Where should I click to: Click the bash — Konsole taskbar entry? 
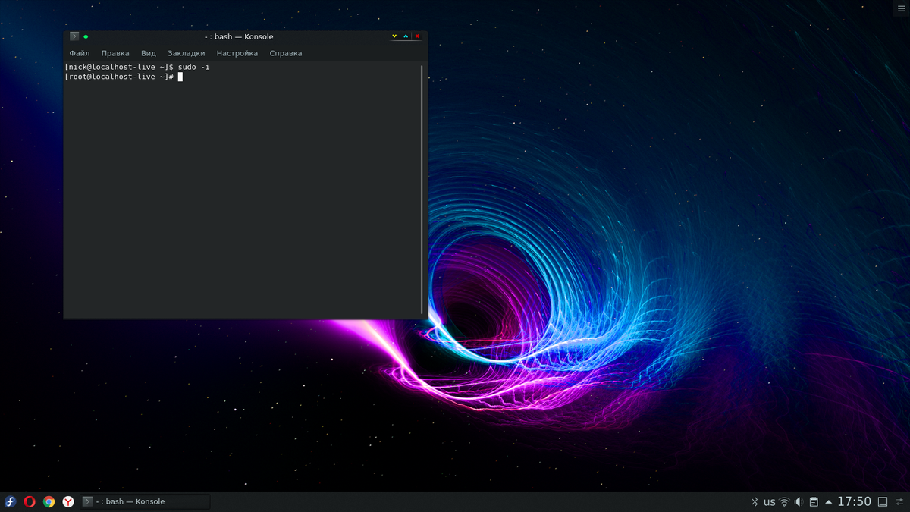(144, 501)
